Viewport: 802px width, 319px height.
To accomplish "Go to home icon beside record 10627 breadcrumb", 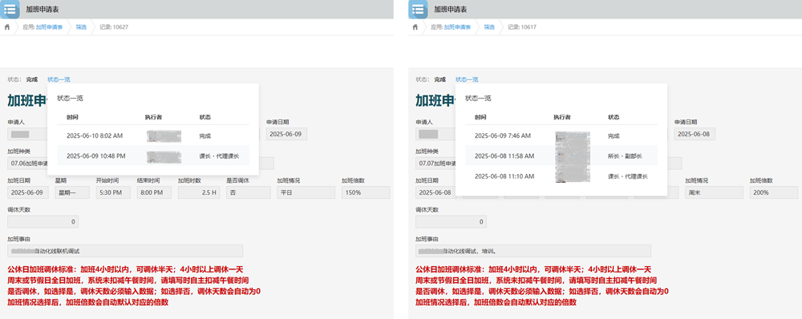I will click(6, 27).
